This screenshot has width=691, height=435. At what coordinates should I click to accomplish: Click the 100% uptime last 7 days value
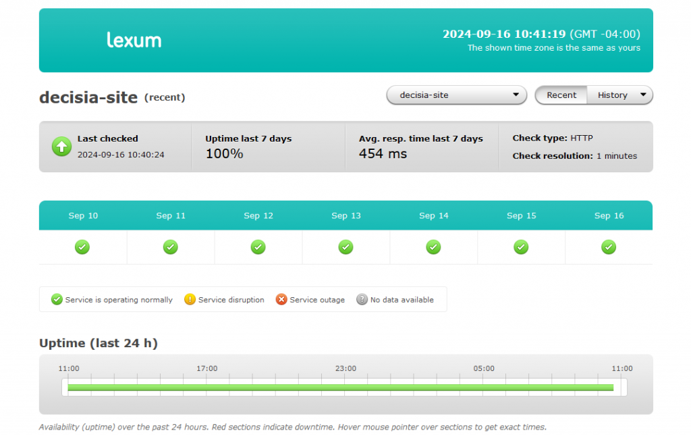tap(224, 154)
